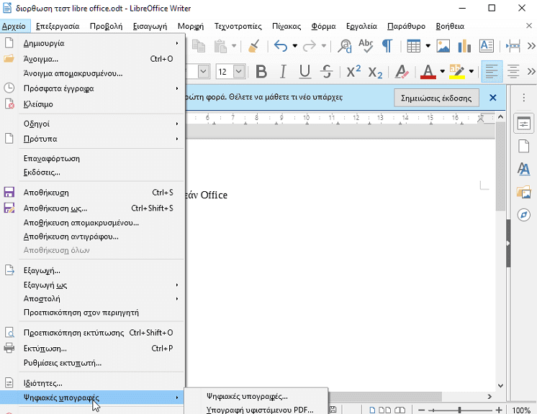Open Find and Replace icon
The image size is (537, 414).
[x=345, y=46]
